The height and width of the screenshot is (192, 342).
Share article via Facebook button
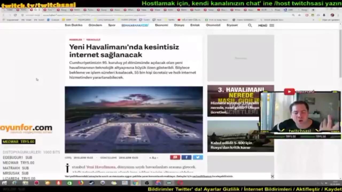(186, 157)
